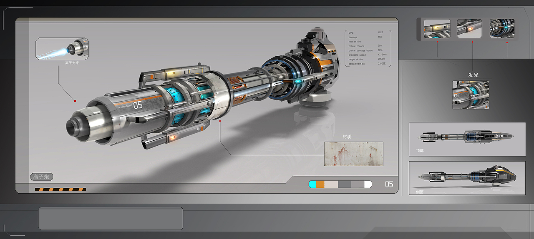
Task: Click the red callout dot under barrel
Action: coord(220,121)
